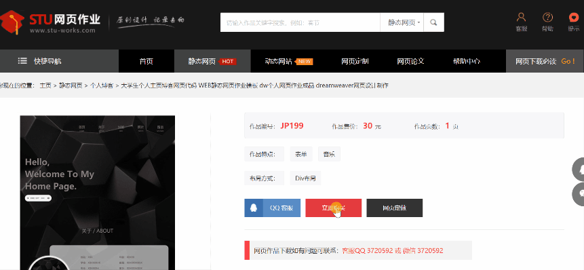The image size is (584, 270).
Task: Click the floating QQ bell icon
Action: pos(579,170)
